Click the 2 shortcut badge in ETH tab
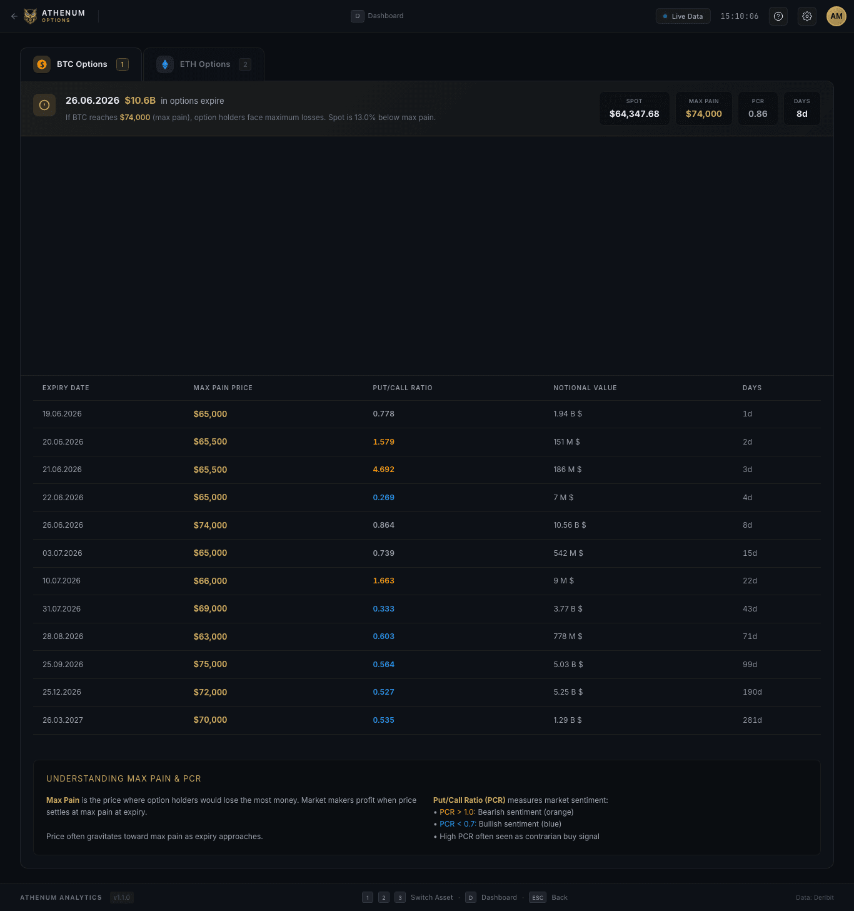 click(245, 64)
